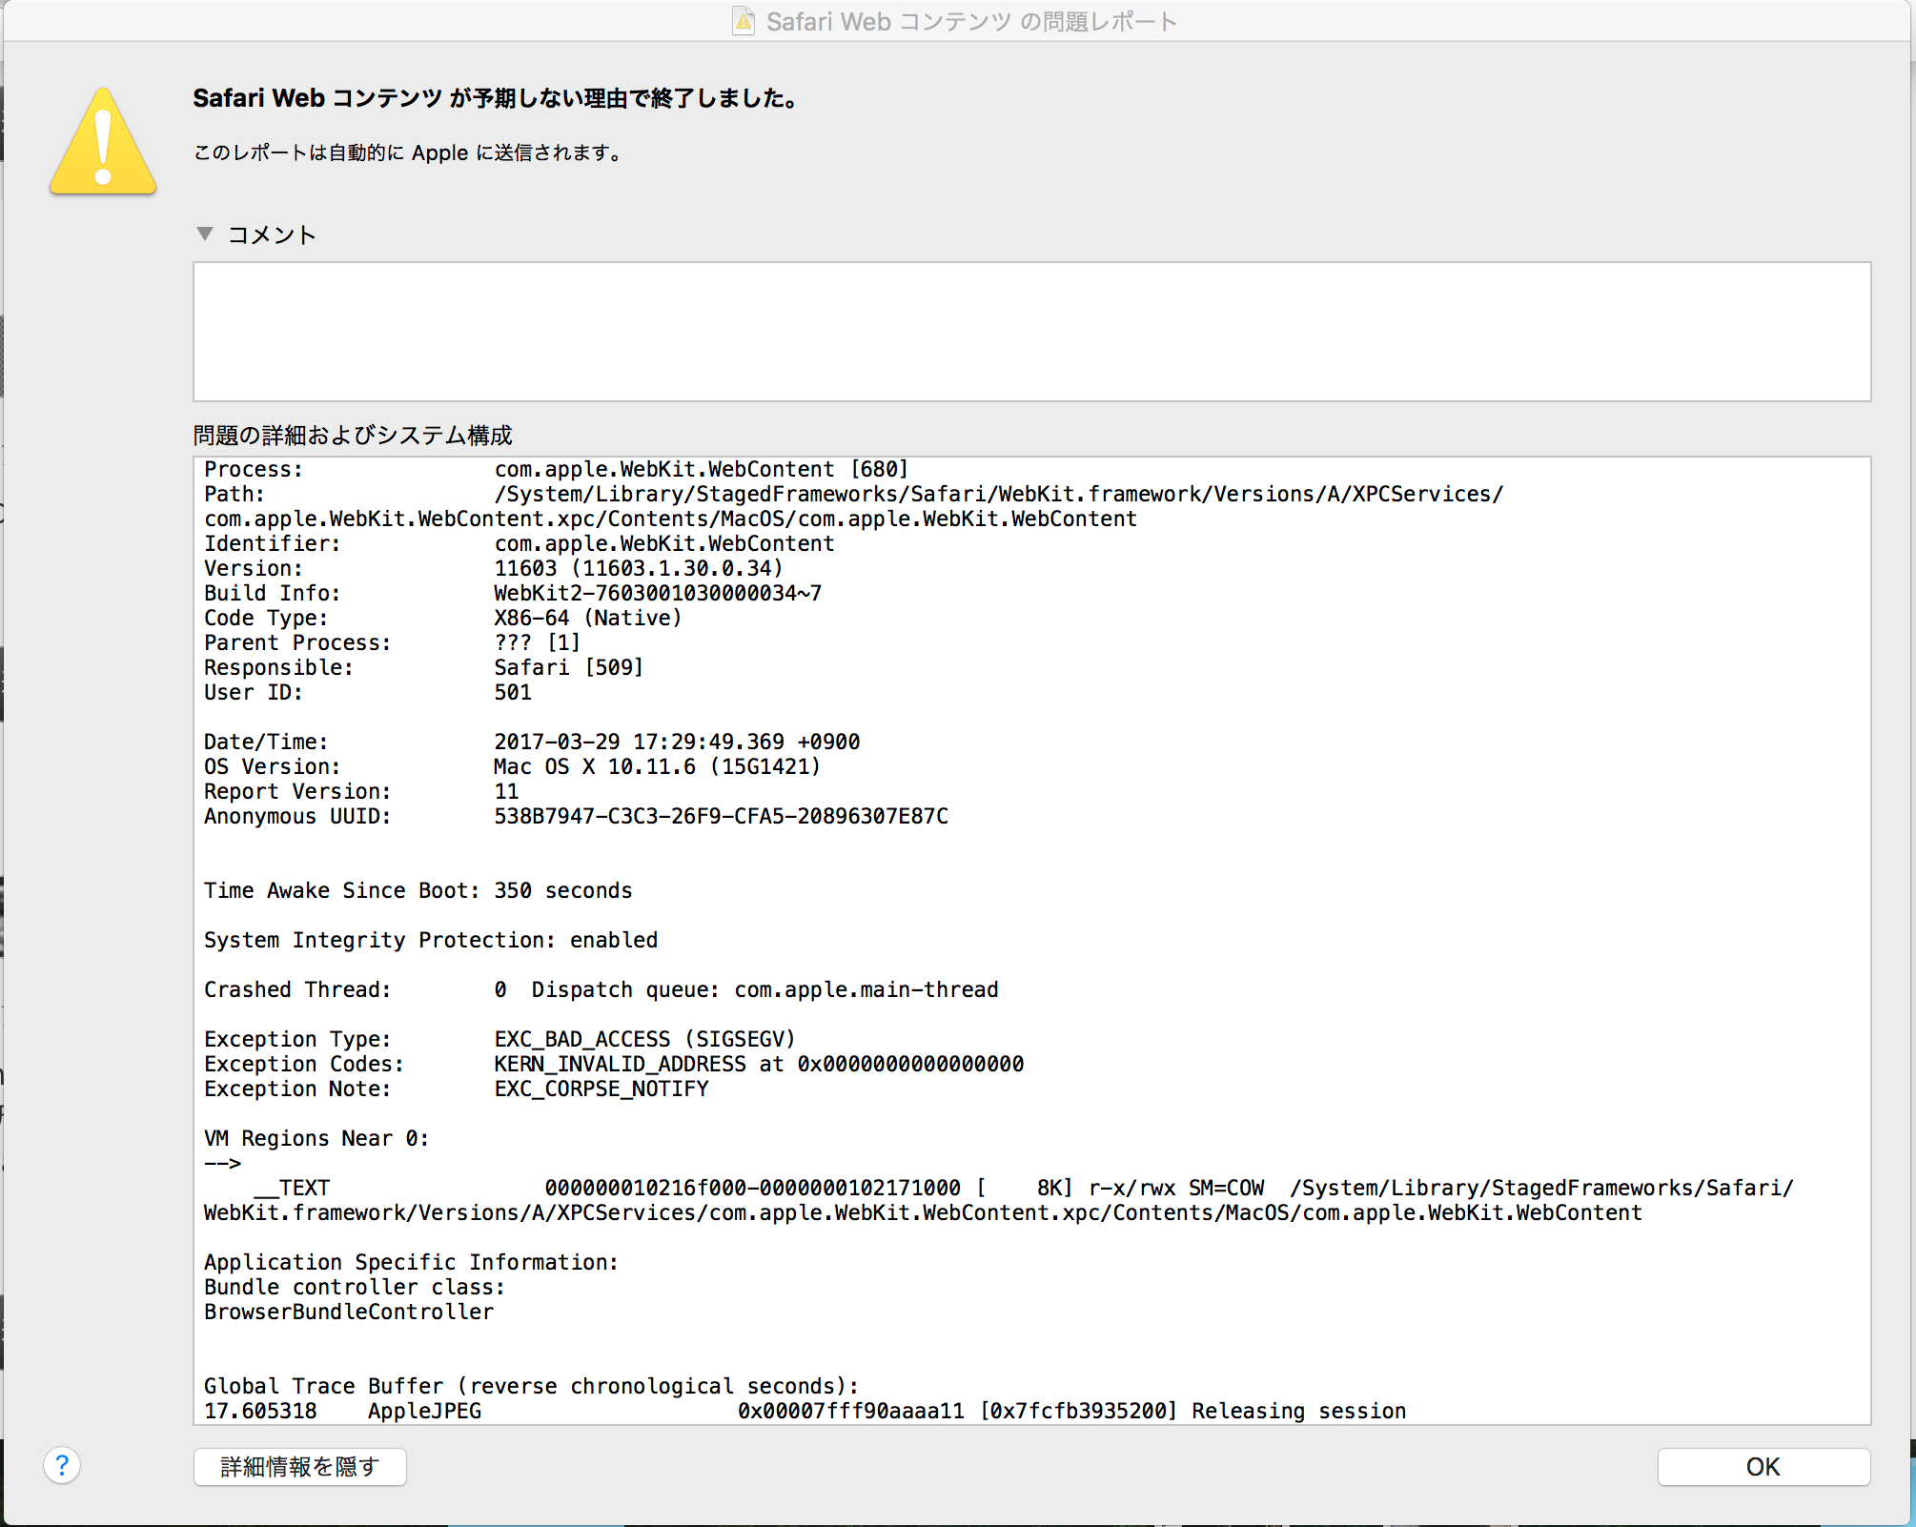Click the コメント section label
The width and height of the screenshot is (1916, 1527).
272,234
